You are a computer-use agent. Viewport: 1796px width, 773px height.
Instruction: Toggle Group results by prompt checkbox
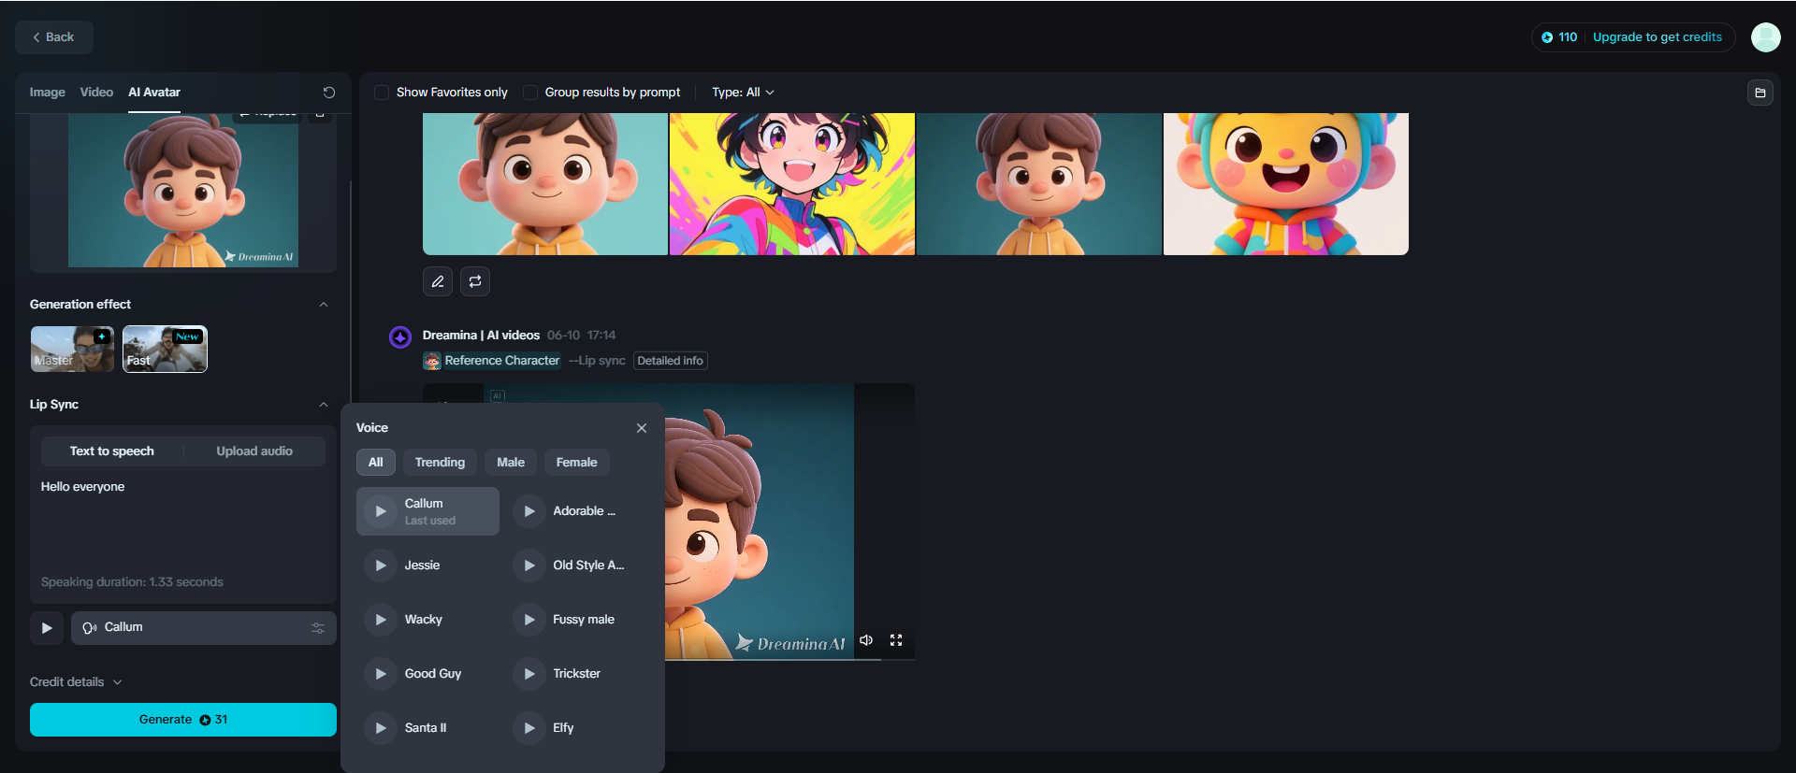[x=530, y=93]
